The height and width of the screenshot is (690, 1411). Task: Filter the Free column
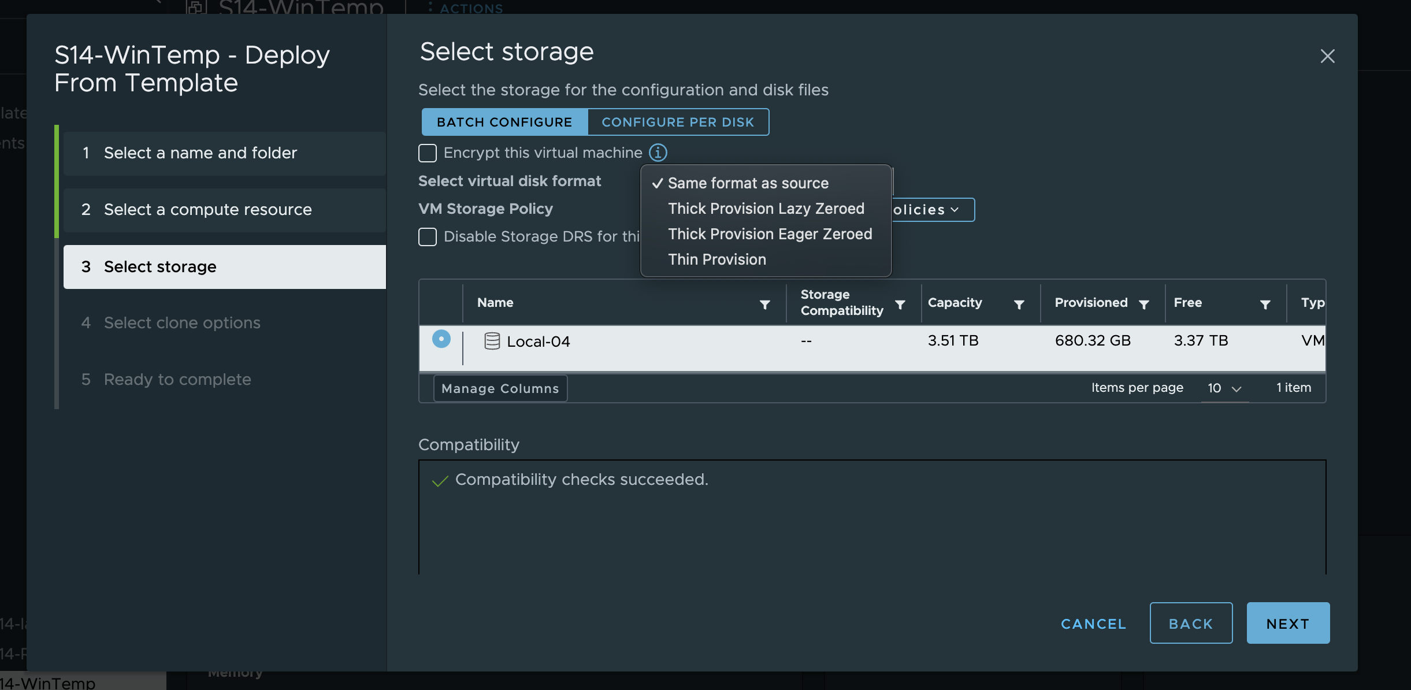coord(1265,305)
